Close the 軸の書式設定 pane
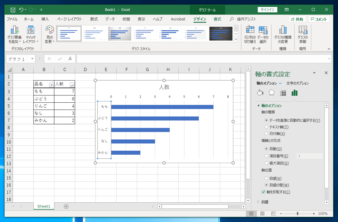Screen dimensions: 338x222 pyautogui.click(x=326, y=73)
